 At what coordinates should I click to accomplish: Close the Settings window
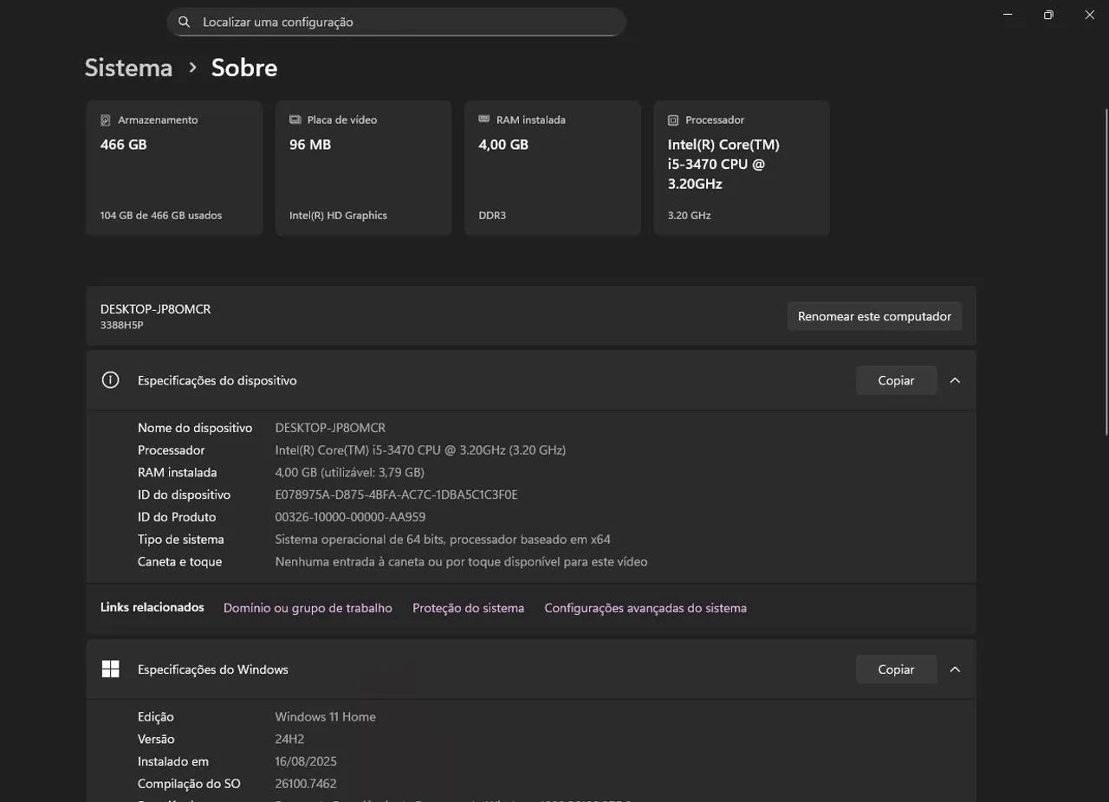pos(1089,15)
